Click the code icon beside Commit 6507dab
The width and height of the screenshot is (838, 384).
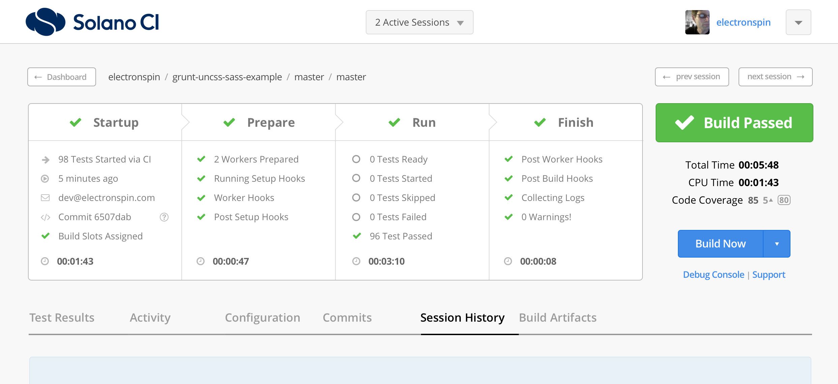pos(45,217)
